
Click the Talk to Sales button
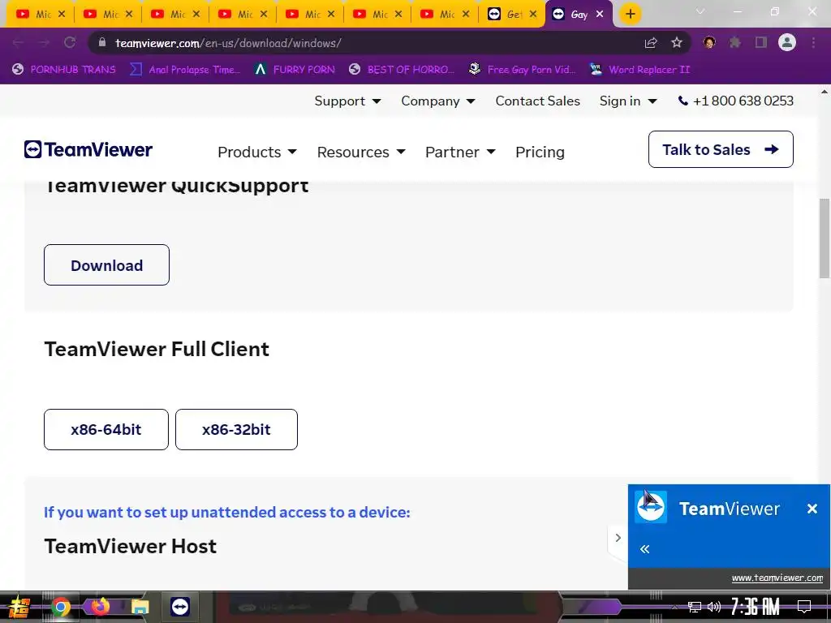pos(721,149)
